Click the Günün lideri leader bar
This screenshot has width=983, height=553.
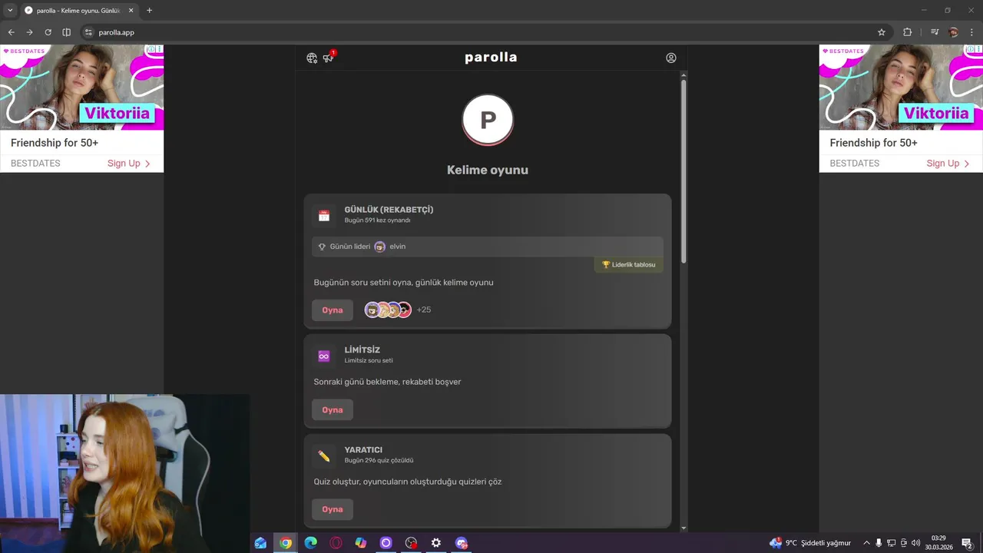pos(488,247)
